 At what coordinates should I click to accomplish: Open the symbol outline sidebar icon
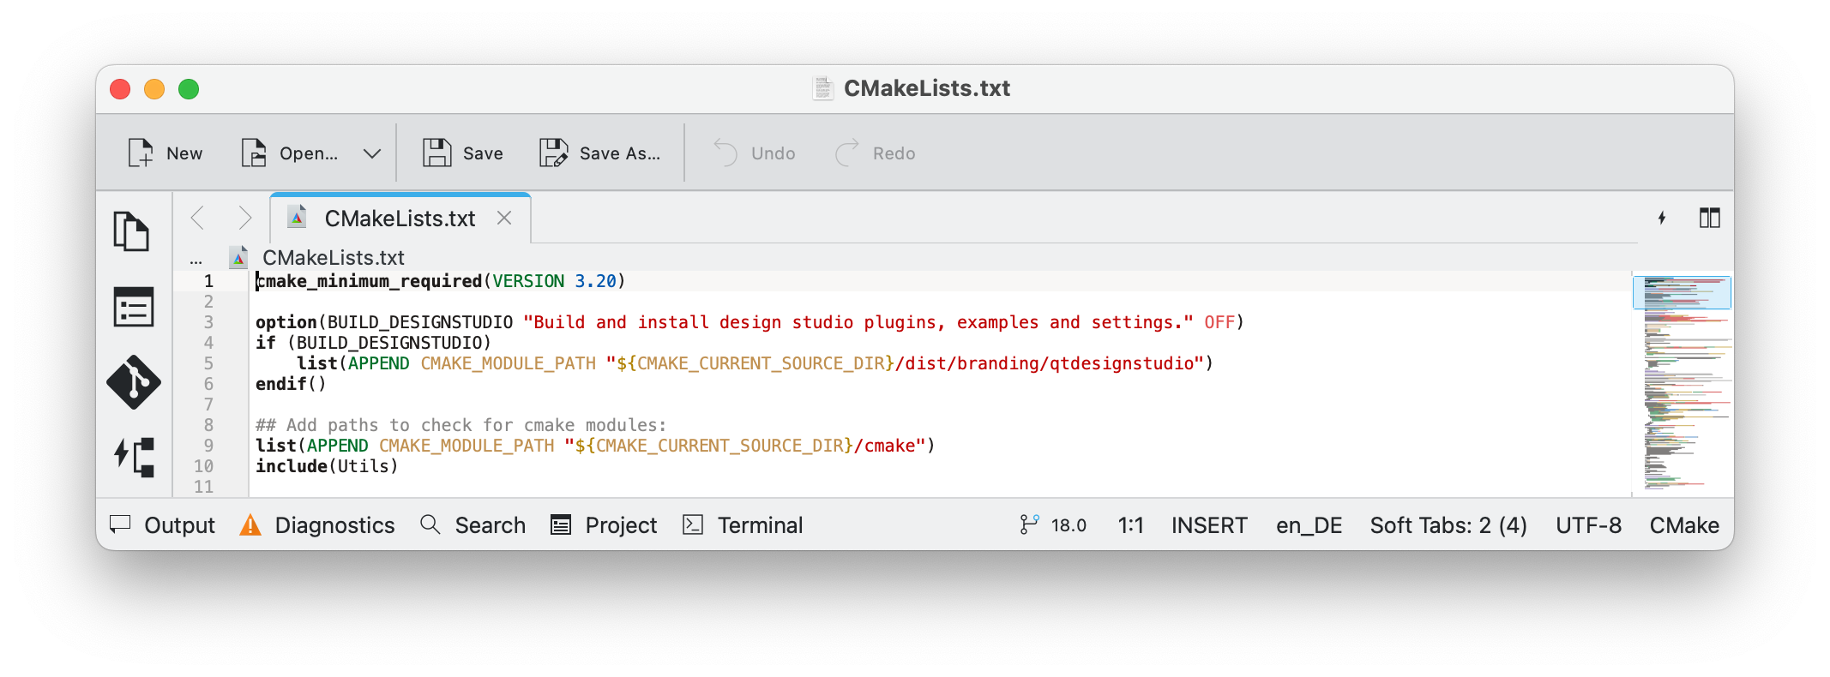133,307
